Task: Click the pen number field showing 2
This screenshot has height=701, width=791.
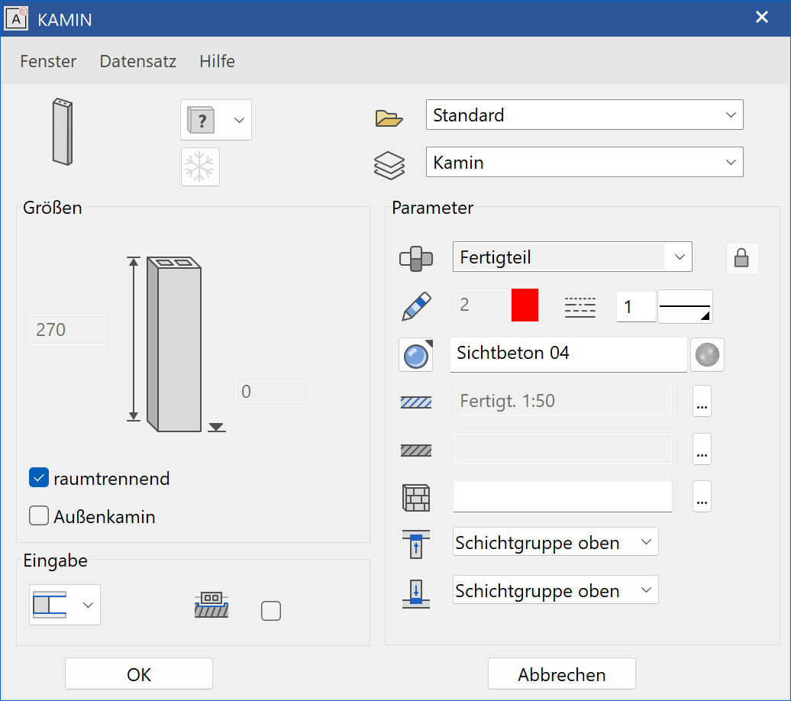Action: [x=482, y=305]
